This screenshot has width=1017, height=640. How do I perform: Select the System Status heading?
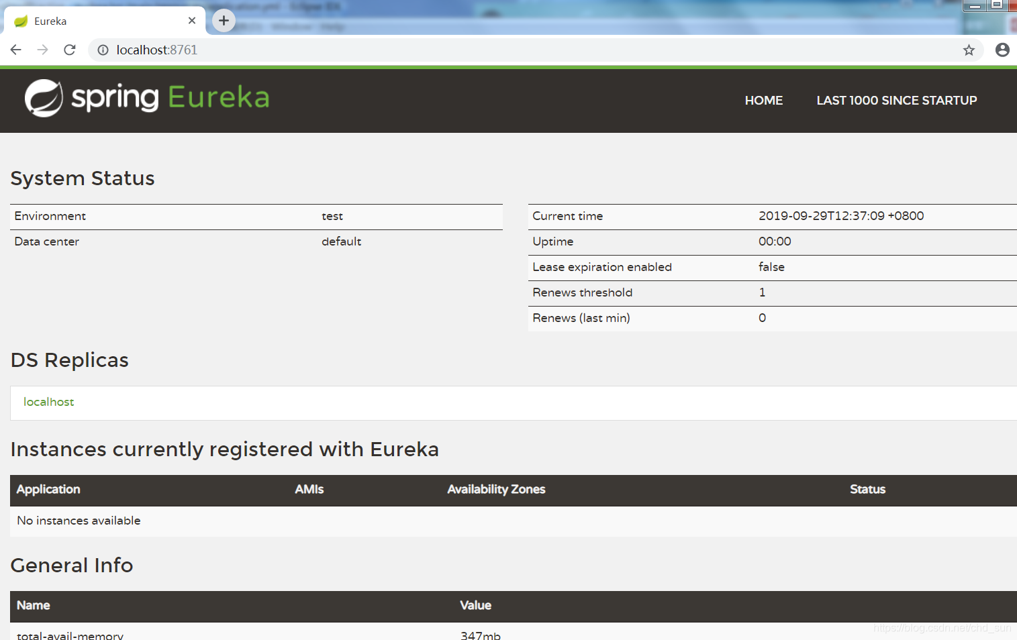click(x=83, y=178)
